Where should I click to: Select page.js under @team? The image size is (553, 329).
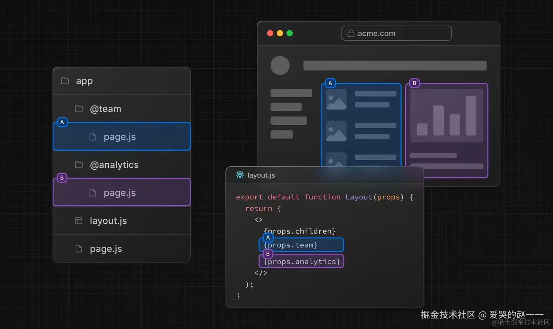(x=122, y=137)
